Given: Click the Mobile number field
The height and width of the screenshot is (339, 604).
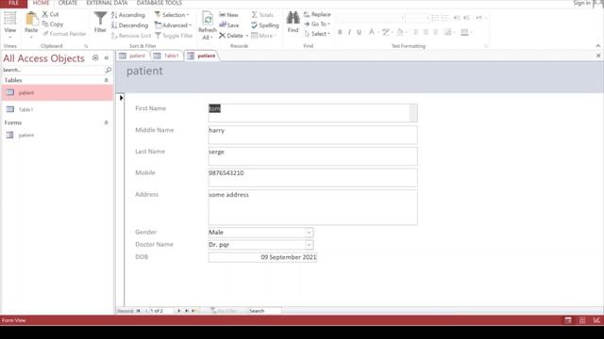Looking at the screenshot, I should 312,177.
